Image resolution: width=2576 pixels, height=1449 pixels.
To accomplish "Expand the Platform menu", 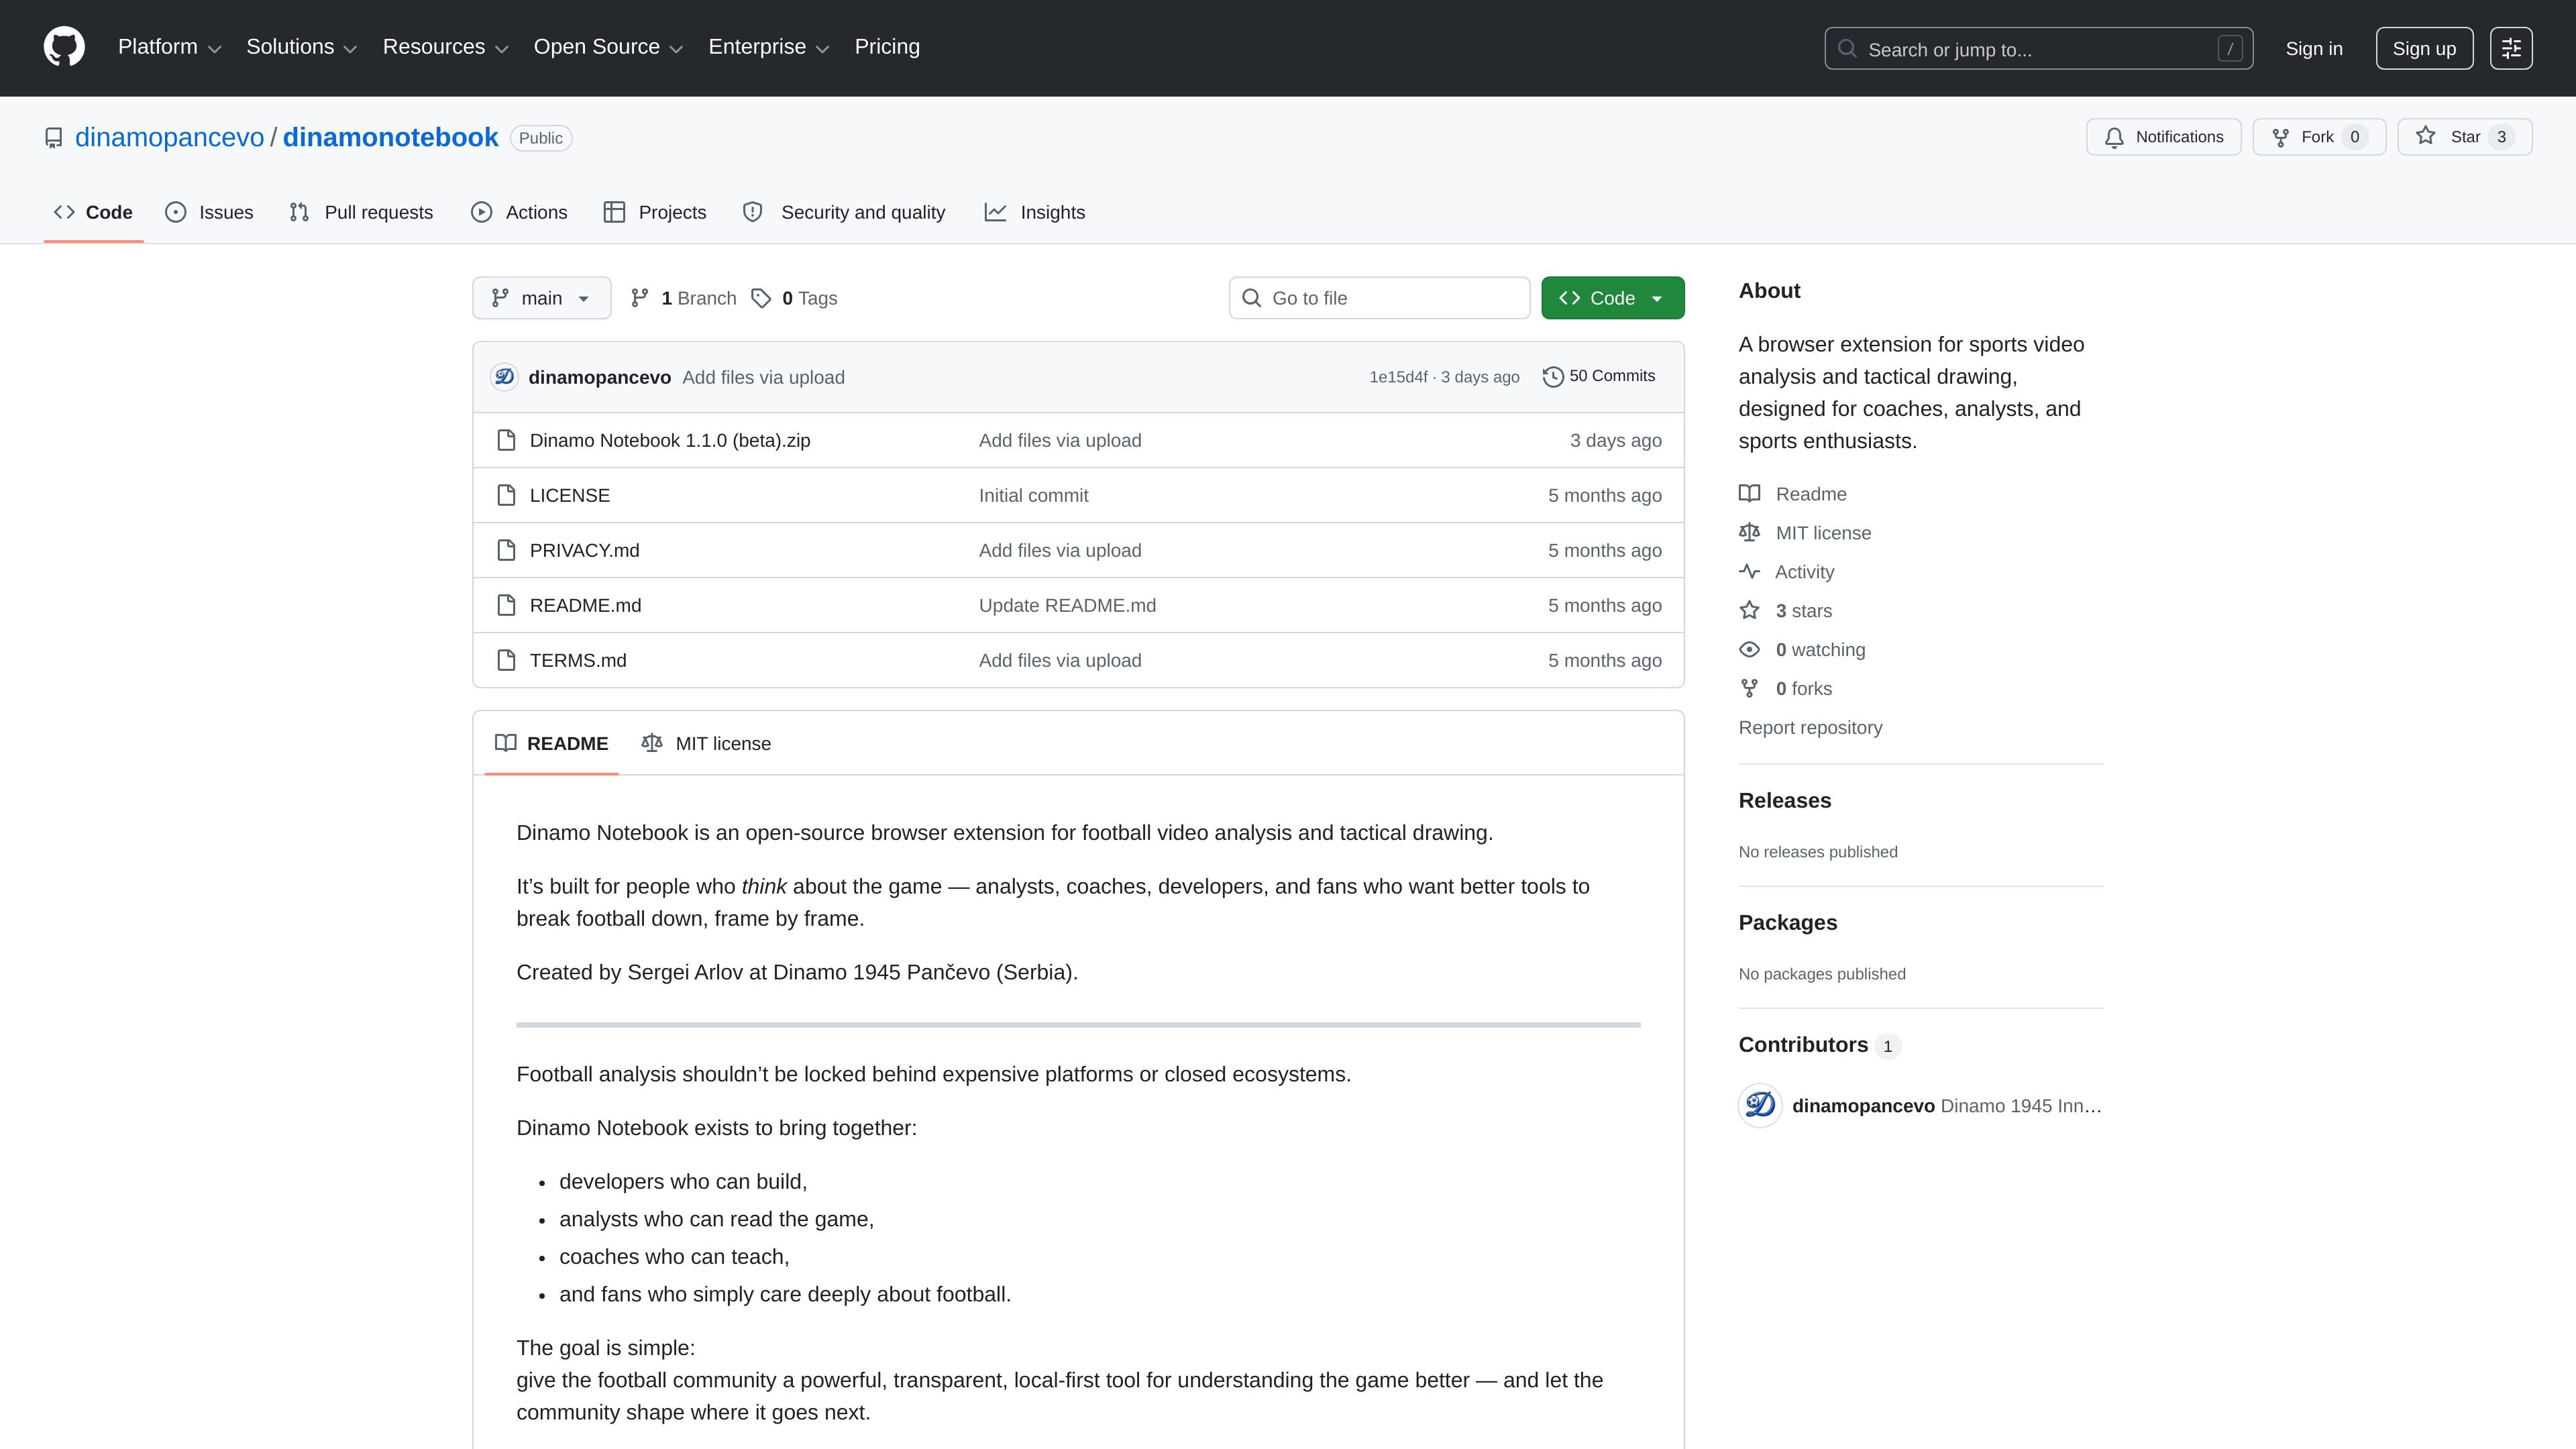I will click(x=169, y=47).
